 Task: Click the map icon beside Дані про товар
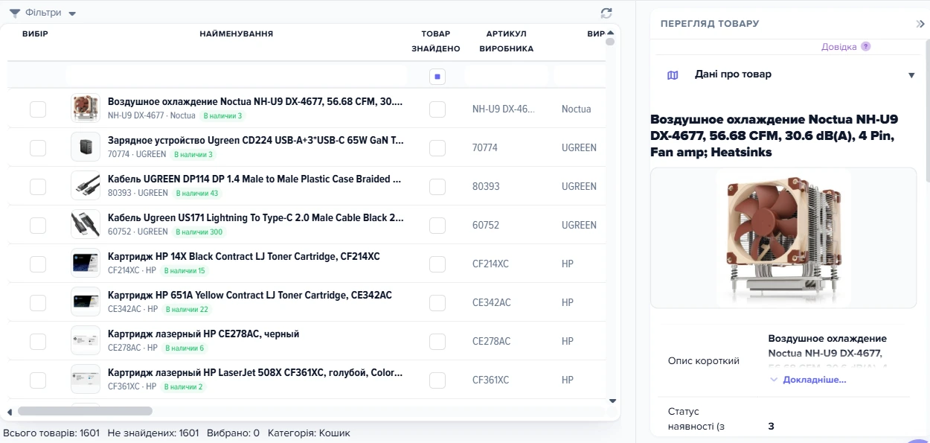(x=673, y=75)
